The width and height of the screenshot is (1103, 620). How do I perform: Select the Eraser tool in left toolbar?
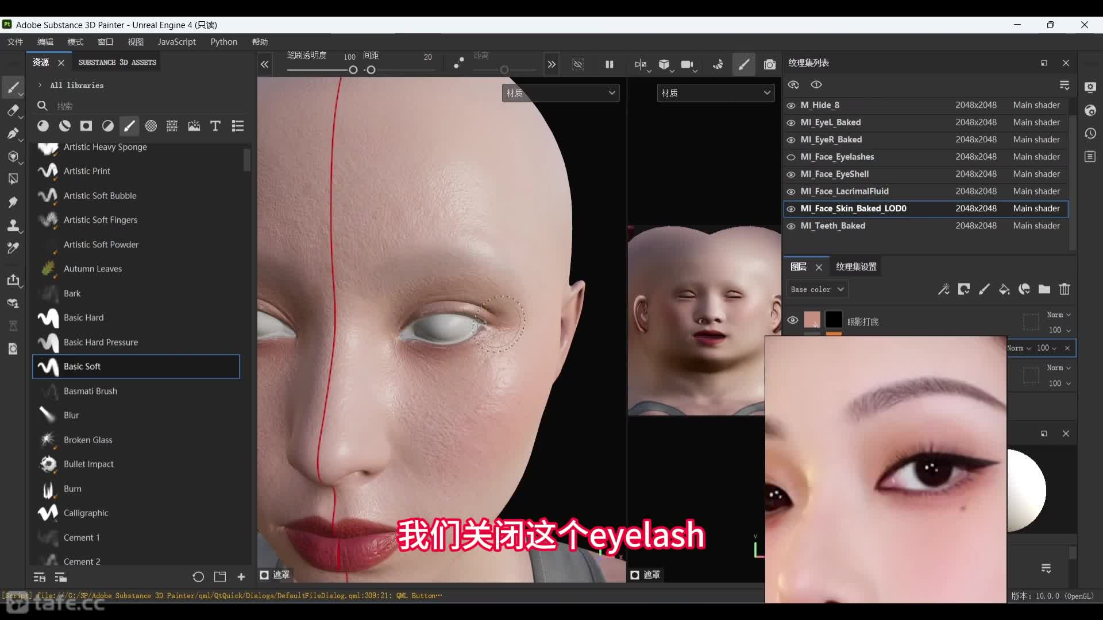13,111
